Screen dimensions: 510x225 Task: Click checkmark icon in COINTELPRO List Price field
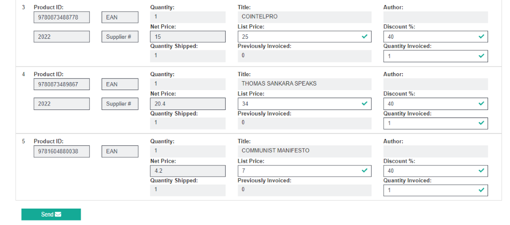(365, 37)
